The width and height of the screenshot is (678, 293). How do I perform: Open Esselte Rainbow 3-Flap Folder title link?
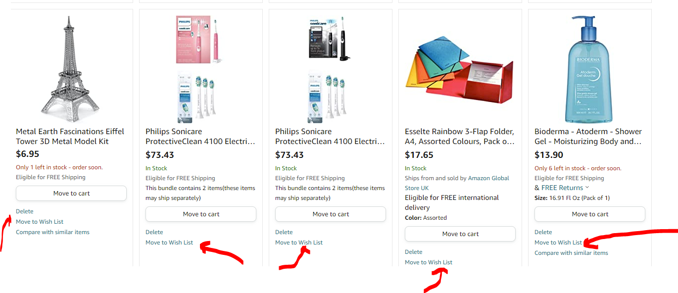(x=459, y=137)
